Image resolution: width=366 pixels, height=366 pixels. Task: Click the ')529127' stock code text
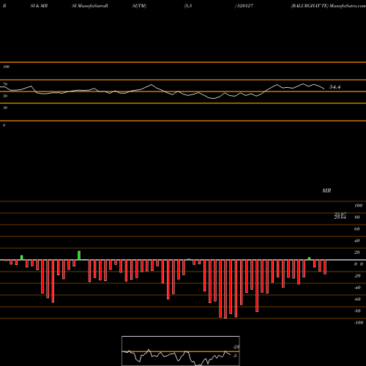click(244, 6)
